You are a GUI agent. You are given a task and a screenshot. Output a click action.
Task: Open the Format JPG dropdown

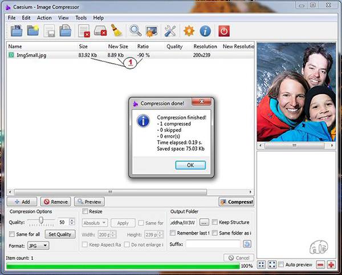coord(38,246)
